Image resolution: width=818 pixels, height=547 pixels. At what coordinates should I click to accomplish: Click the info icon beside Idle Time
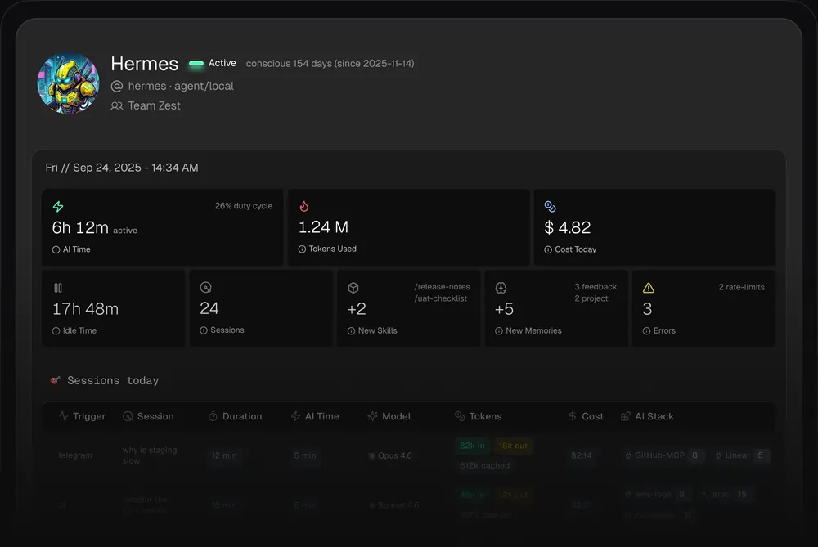point(56,331)
